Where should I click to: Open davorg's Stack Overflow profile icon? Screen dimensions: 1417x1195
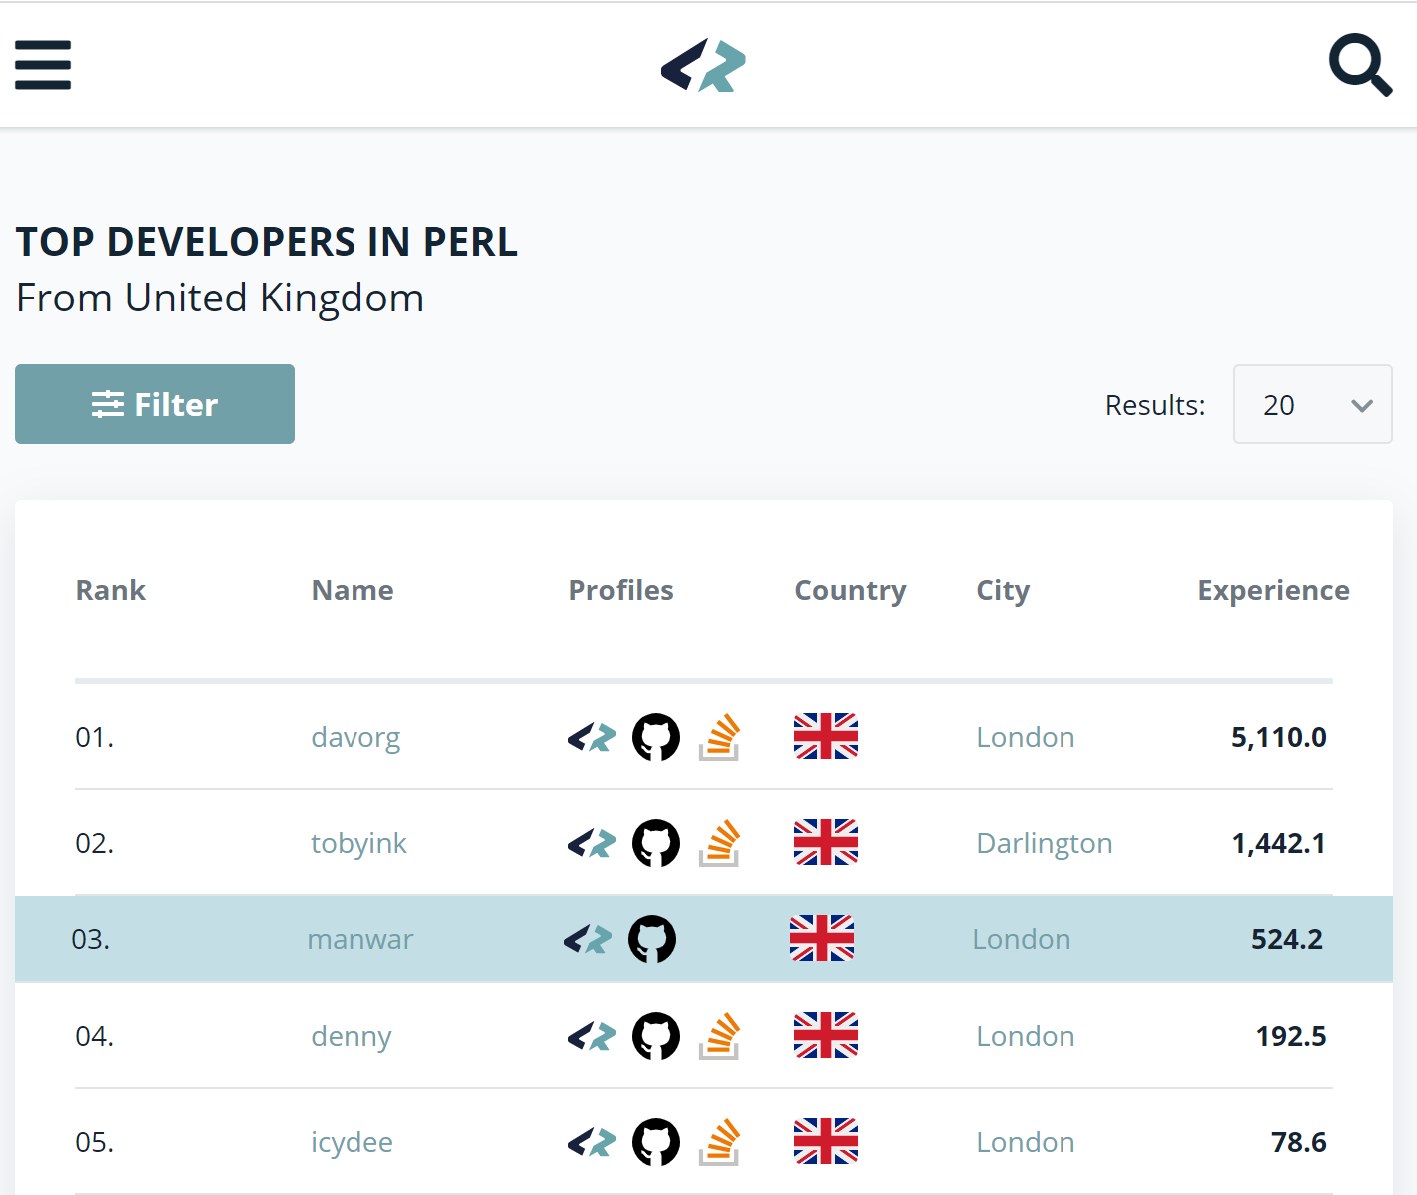click(x=719, y=737)
